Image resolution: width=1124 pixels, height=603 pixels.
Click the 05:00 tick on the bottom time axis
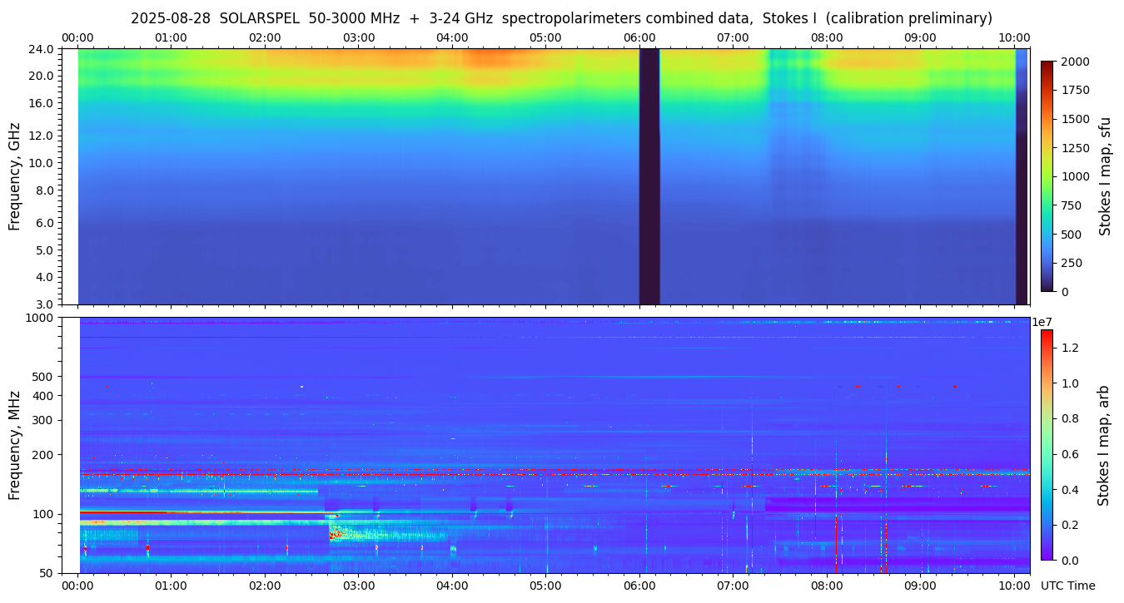[545, 586]
